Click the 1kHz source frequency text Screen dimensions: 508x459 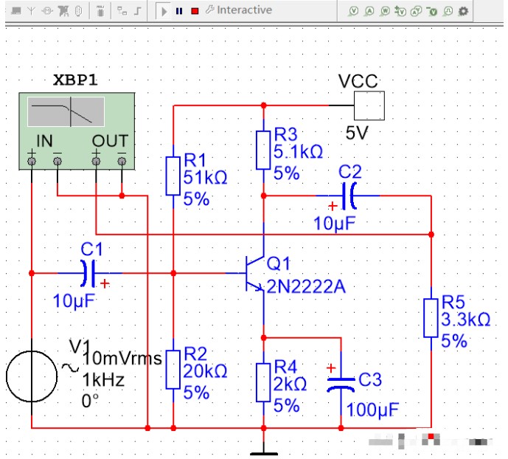point(103,380)
